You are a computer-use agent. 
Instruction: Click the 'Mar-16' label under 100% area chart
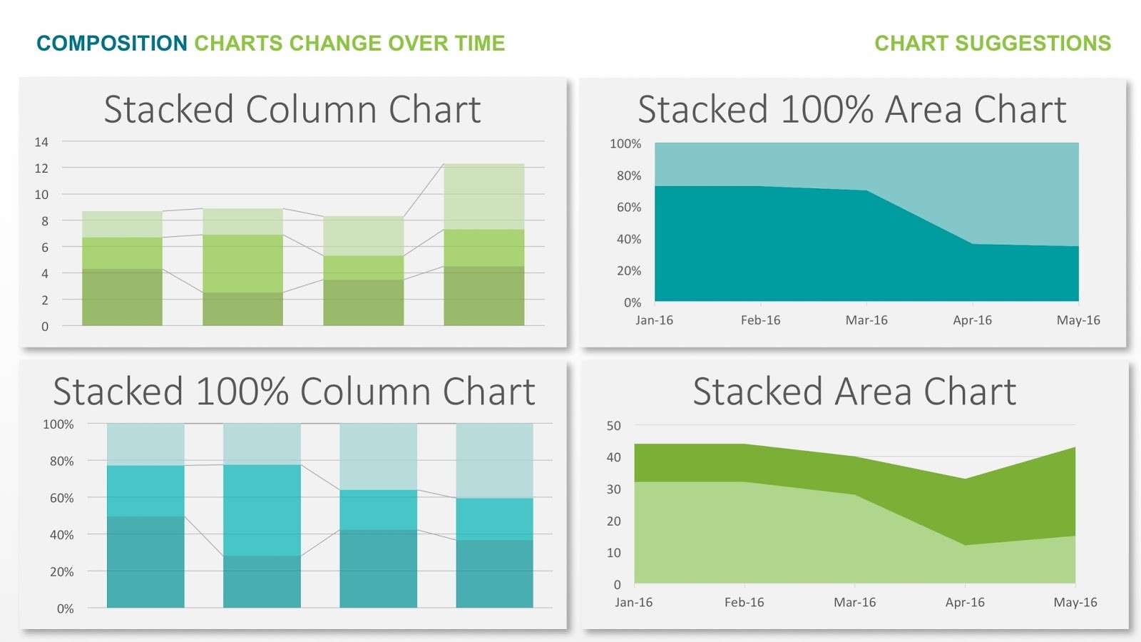point(866,320)
